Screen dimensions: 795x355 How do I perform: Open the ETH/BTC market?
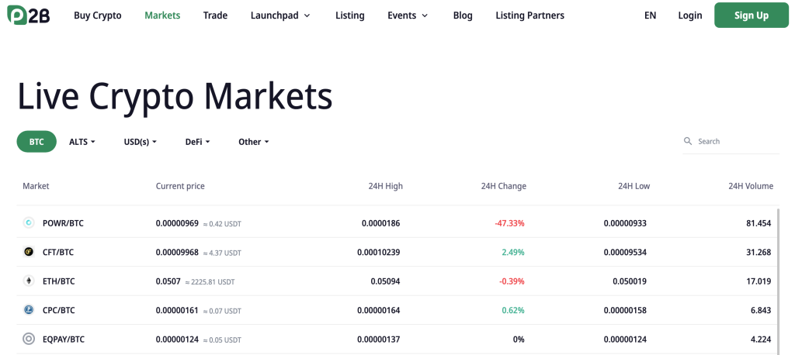[x=58, y=281]
